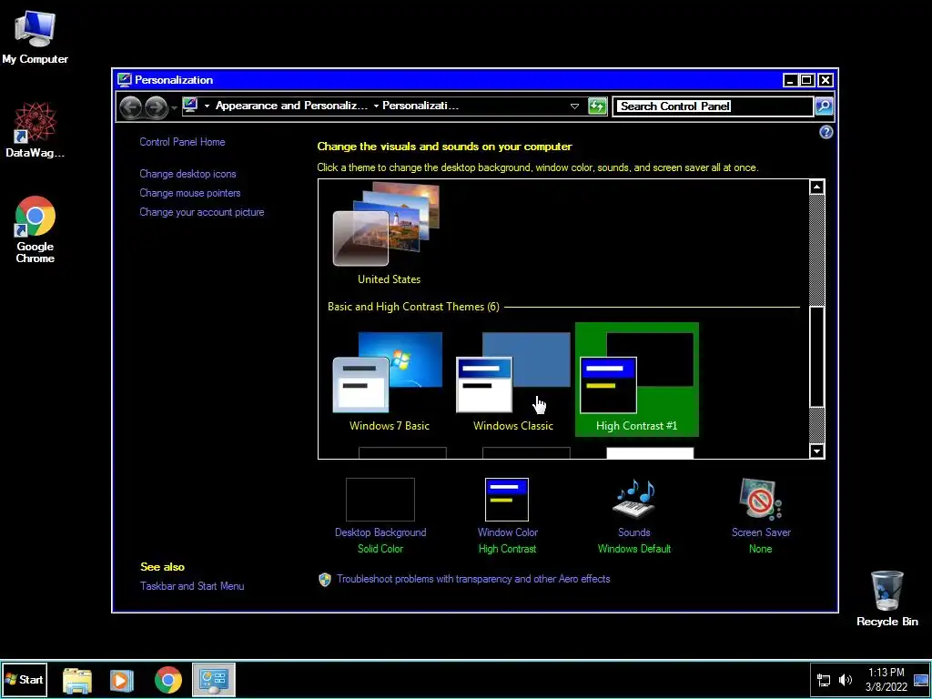The width and height of the screenshot is (932, 699).
Task: Click the theme list scrollbar thumb
Action: click(816, 357)
